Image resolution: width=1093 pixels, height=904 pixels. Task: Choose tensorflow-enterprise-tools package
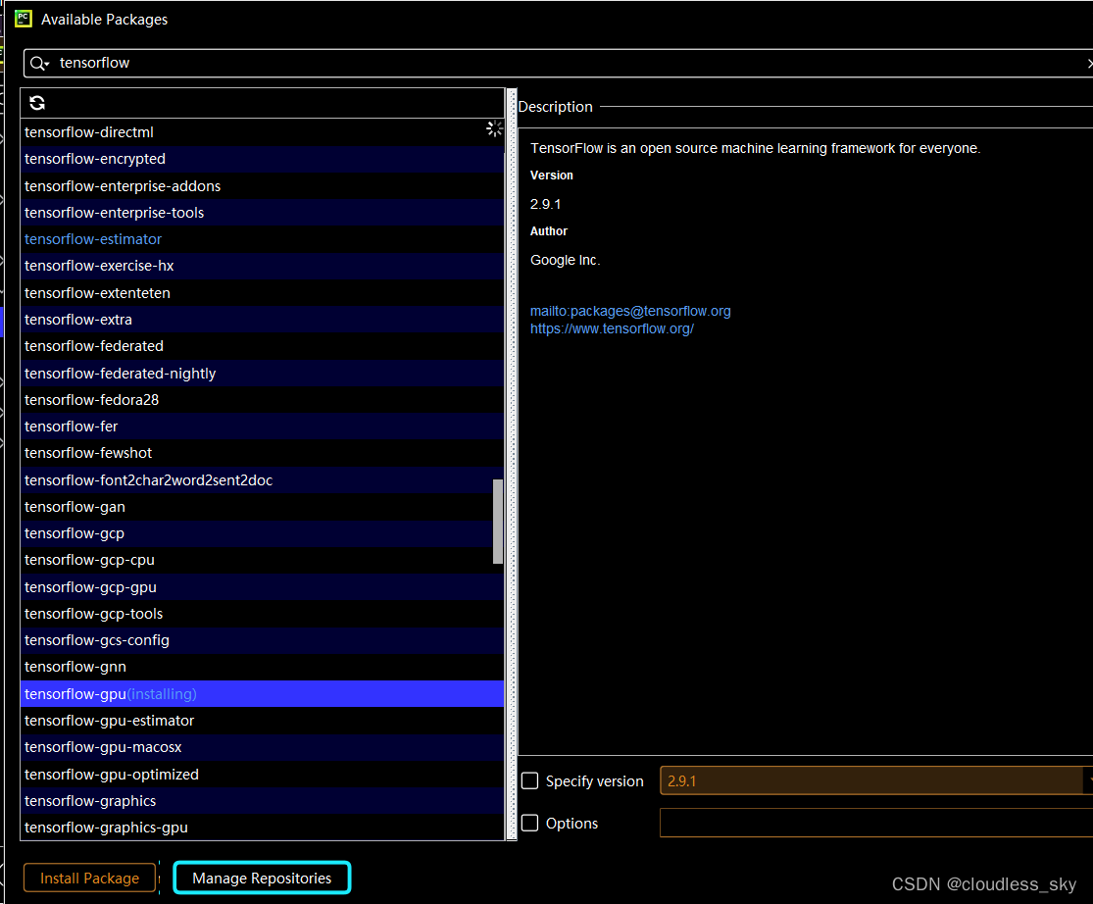(262, 213)
